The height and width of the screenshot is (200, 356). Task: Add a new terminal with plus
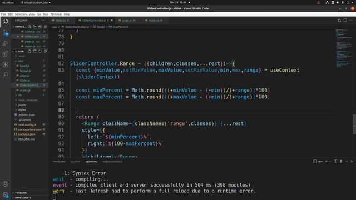tap(327, 161)
